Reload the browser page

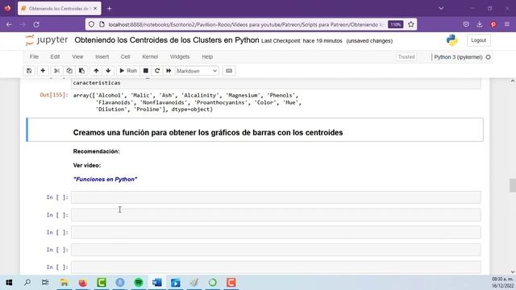coord(36,24)
